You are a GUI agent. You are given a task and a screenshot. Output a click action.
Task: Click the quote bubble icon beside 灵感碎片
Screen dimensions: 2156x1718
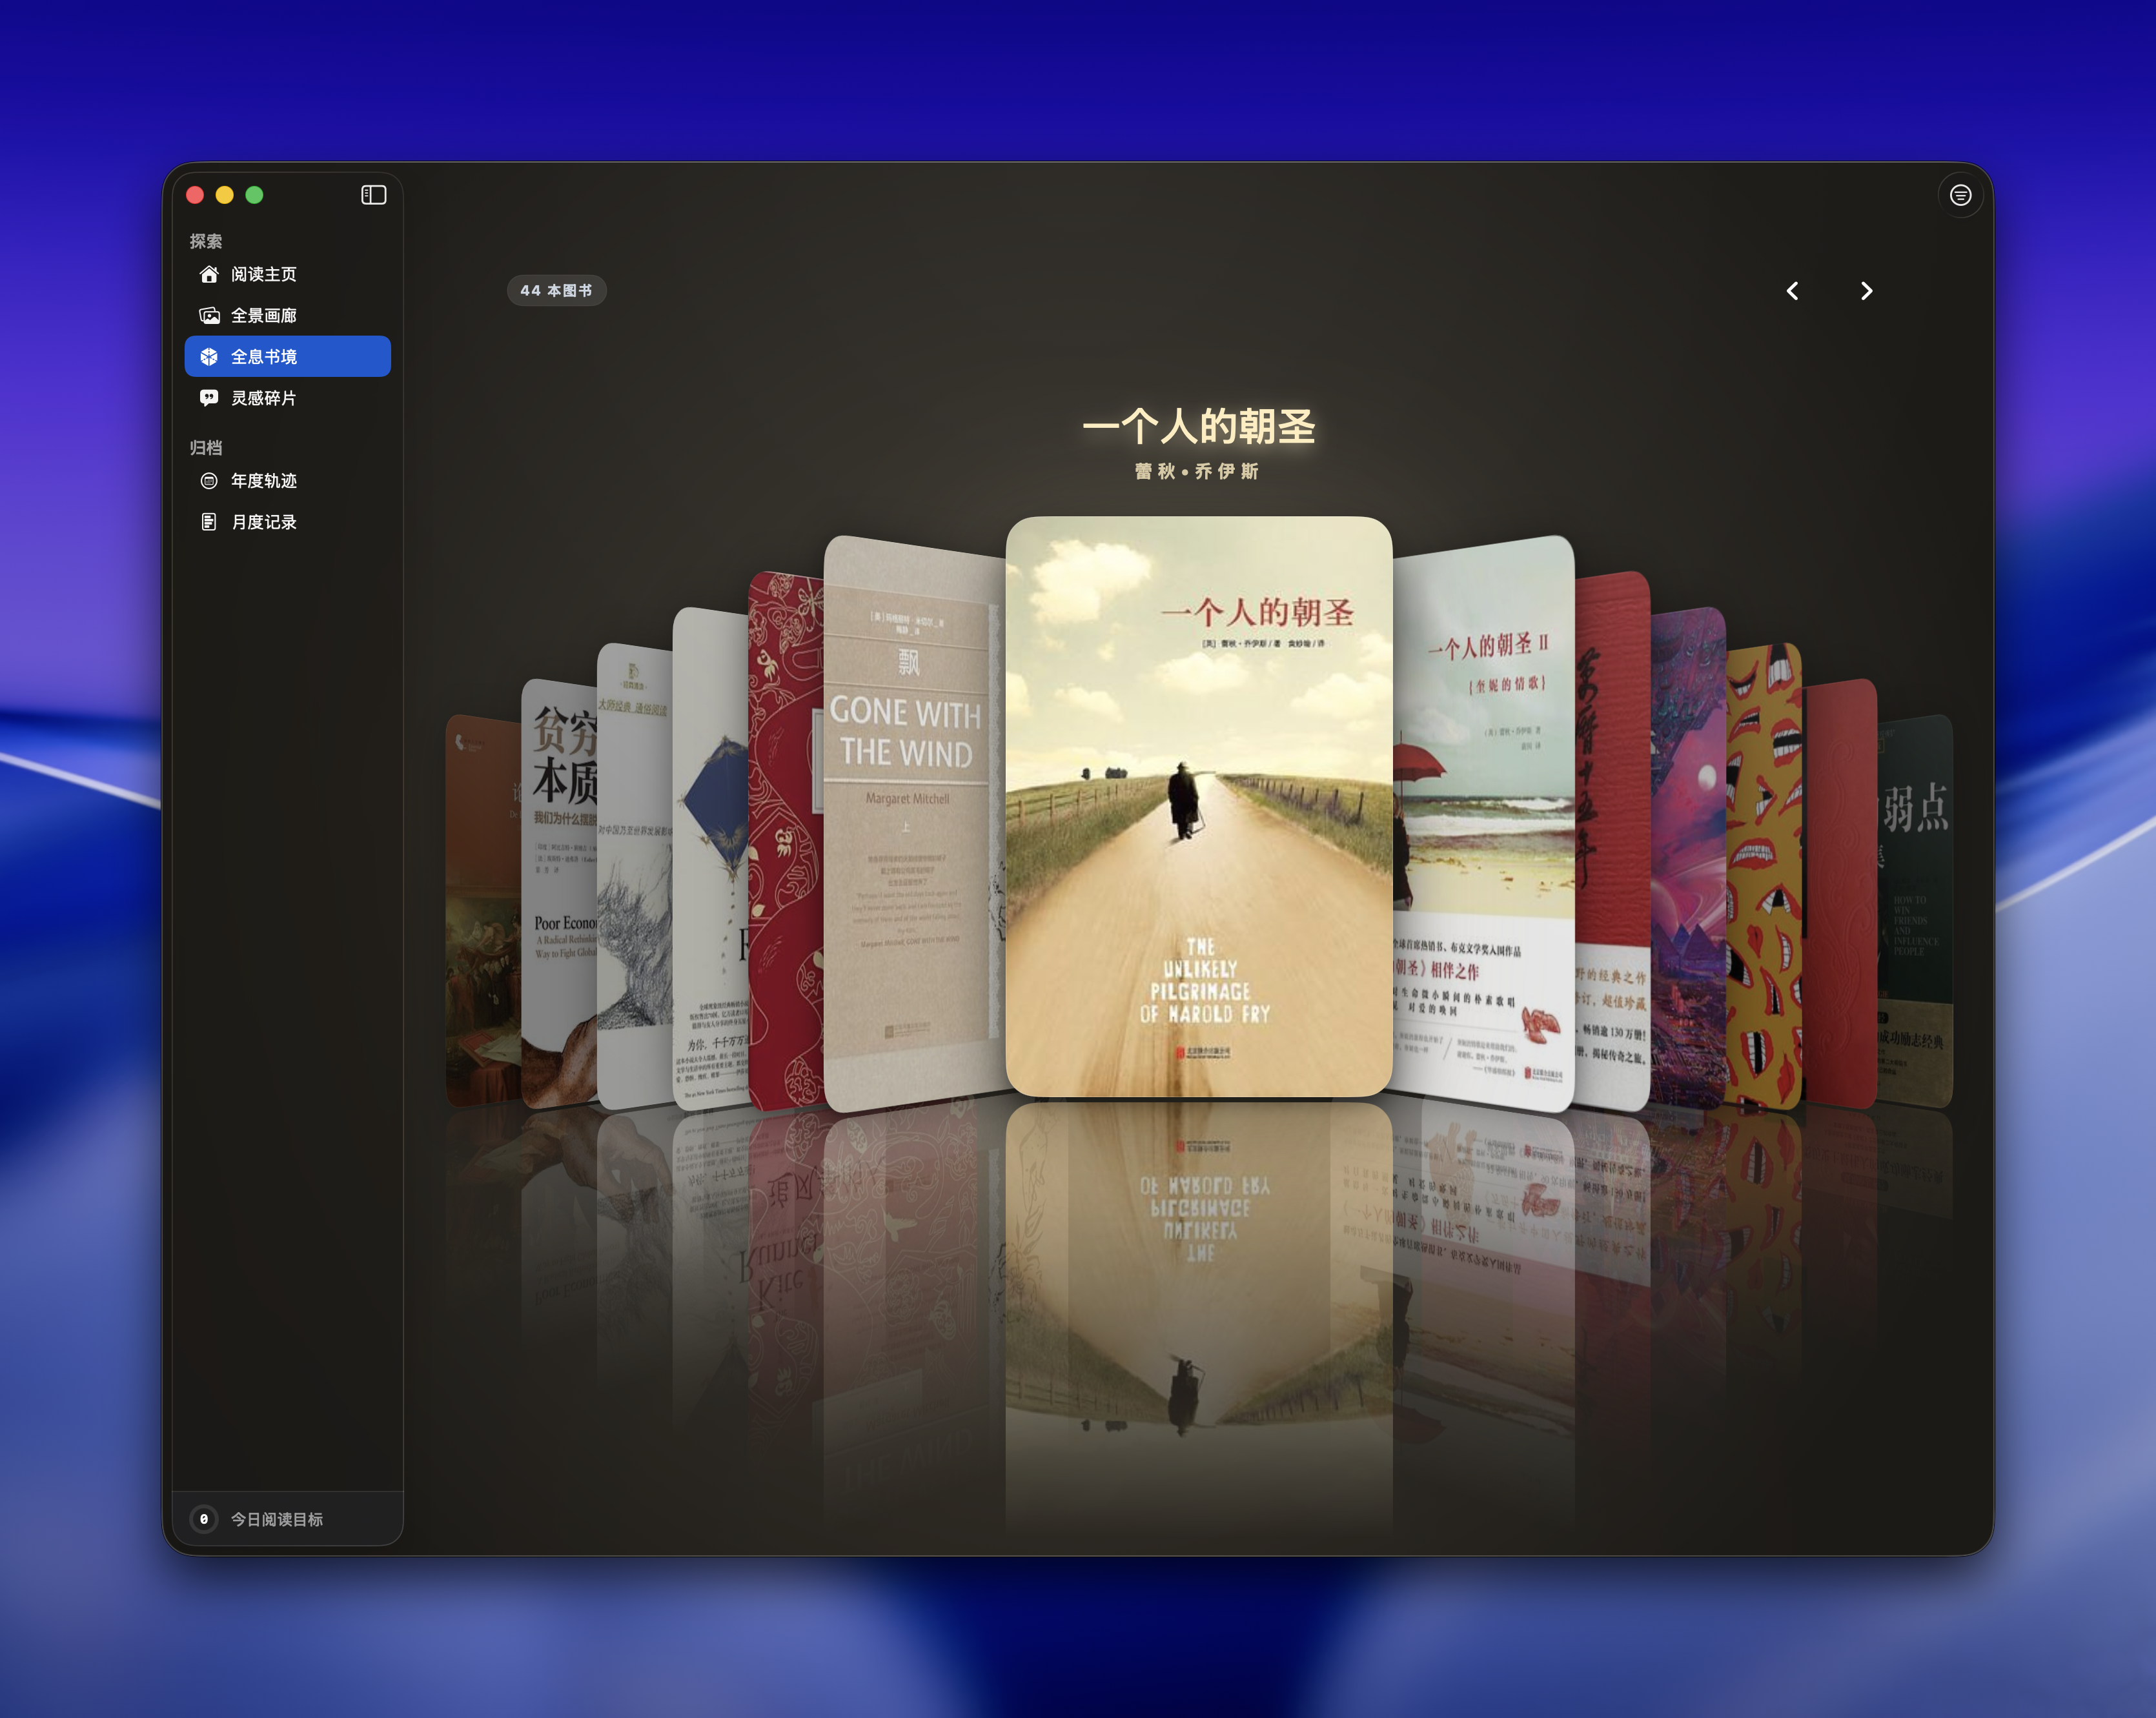click(x=209, y=398)
